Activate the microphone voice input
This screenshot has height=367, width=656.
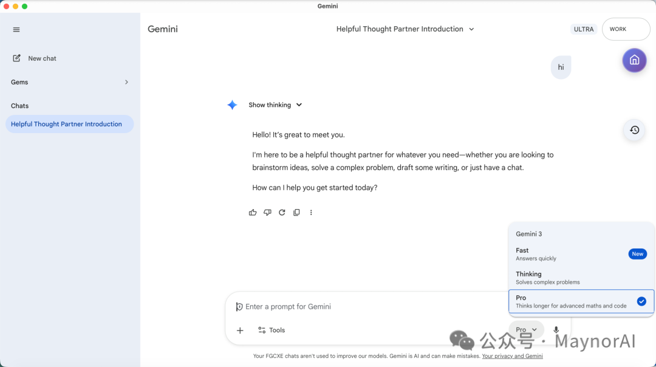556,330
